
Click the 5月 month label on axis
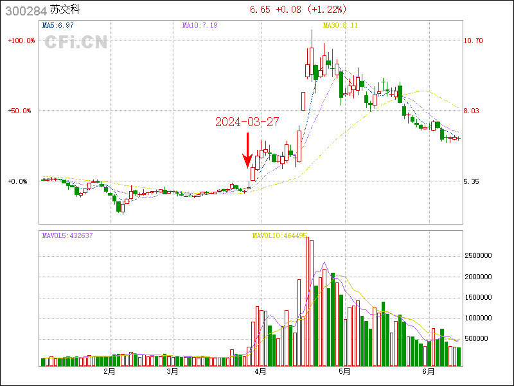(345, 372)
